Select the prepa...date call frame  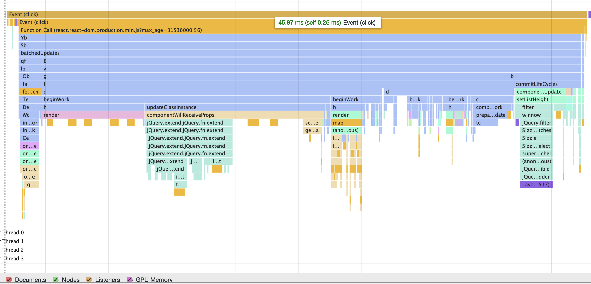click(491, 115)
